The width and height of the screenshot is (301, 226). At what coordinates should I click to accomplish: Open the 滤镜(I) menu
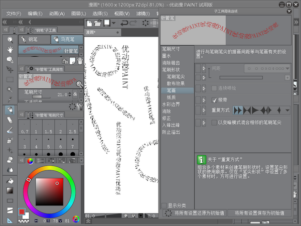click(143, 14)
